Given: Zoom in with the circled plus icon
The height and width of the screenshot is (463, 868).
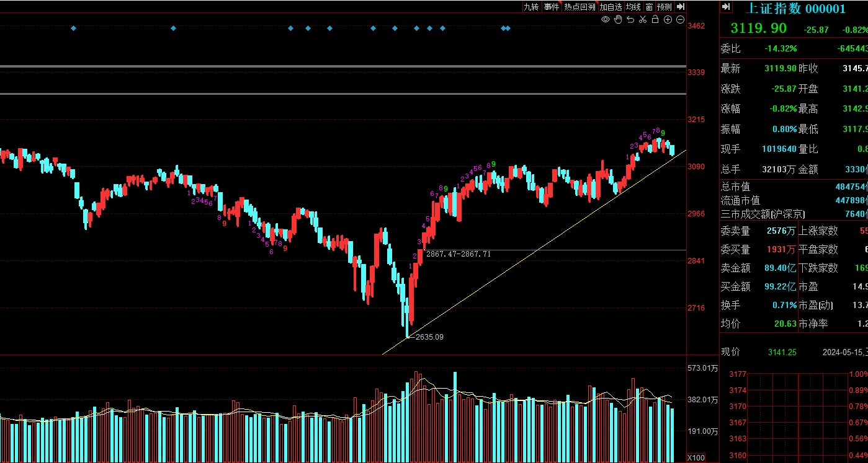Looking at the screenshot, I should 668,19.
